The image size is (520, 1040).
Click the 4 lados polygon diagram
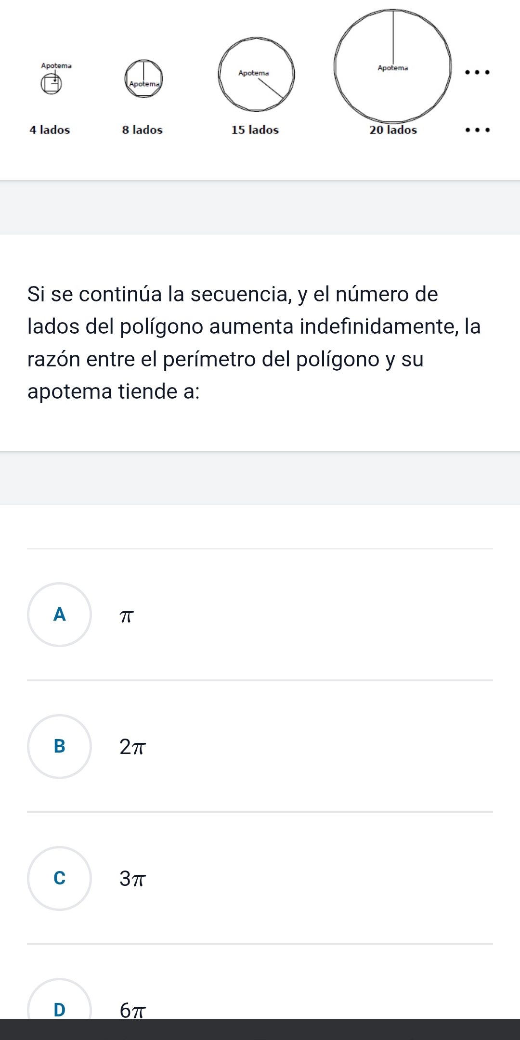(x=51, y=84)
